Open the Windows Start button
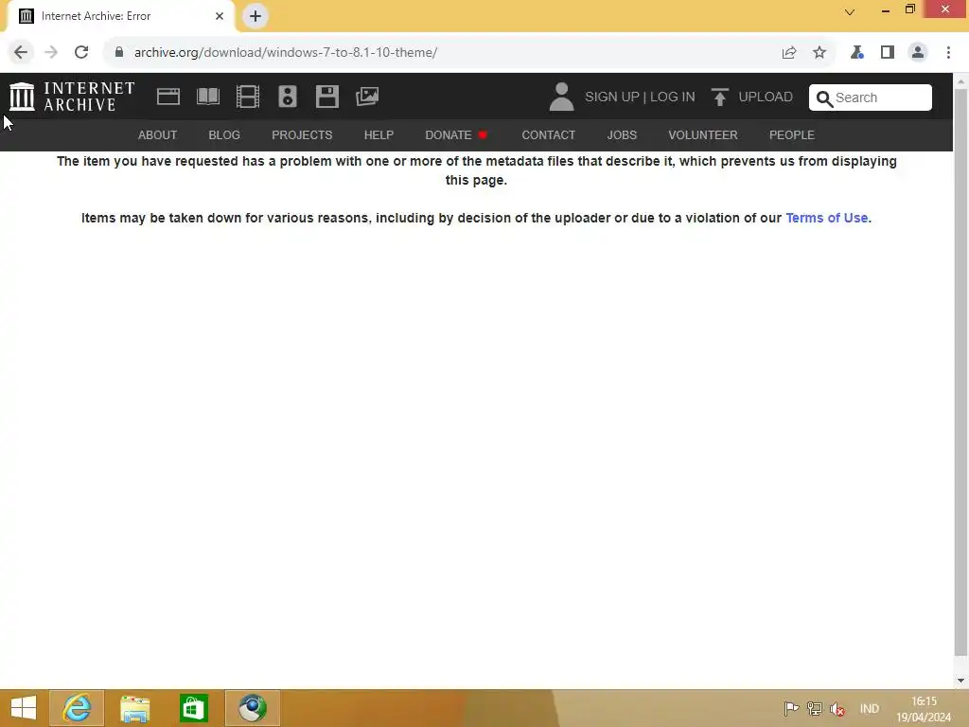Screen dimensions: 969x727 24,708
